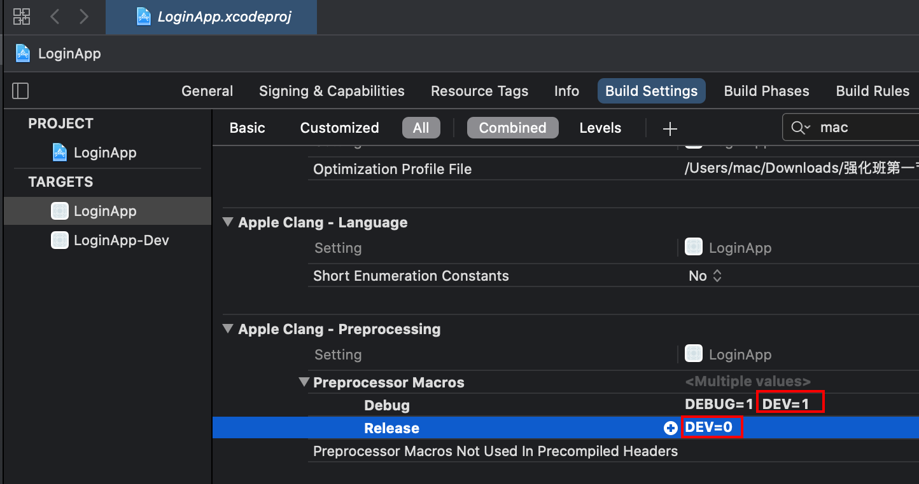Go back with the left chevron
919x484 pixels.
tap(55, 17)
